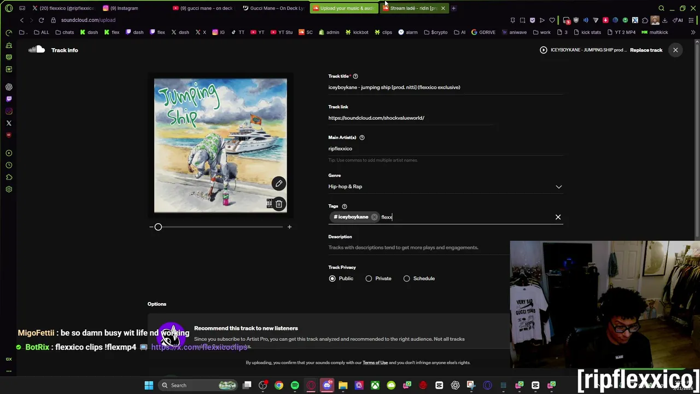Open Tags help tooltip icon
The height and width of the screenshot is (394, 700).
coord(345,206)
